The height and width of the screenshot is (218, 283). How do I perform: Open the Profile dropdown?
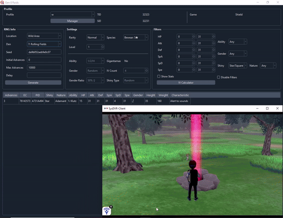coord(72,15)
